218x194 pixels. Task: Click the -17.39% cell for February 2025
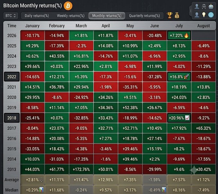point(57,46)
